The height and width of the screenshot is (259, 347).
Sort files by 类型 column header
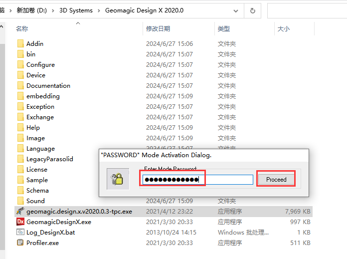coord(224,29)
